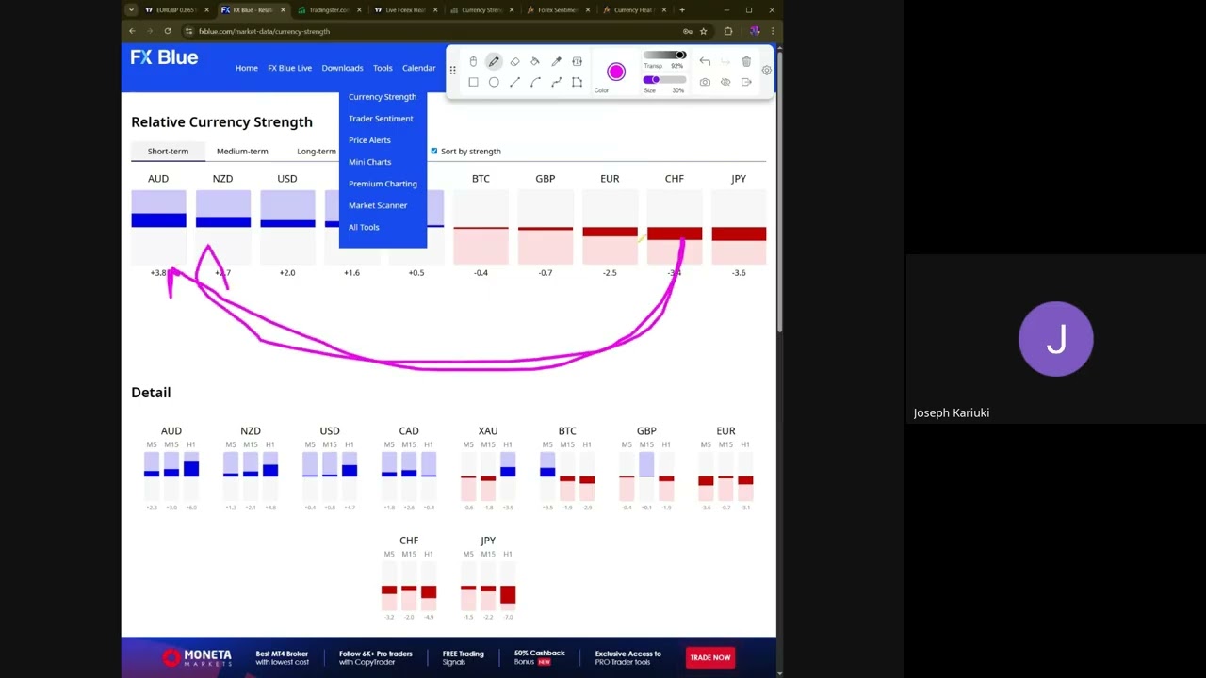This screenshot has width=1206, height=678.
Task: Switch to the Long-term tab
Action: (317, 151)
